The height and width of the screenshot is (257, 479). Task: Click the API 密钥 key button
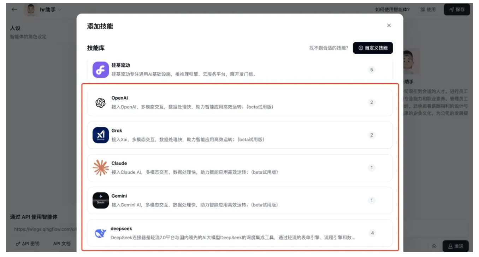(x=28, y=244)
